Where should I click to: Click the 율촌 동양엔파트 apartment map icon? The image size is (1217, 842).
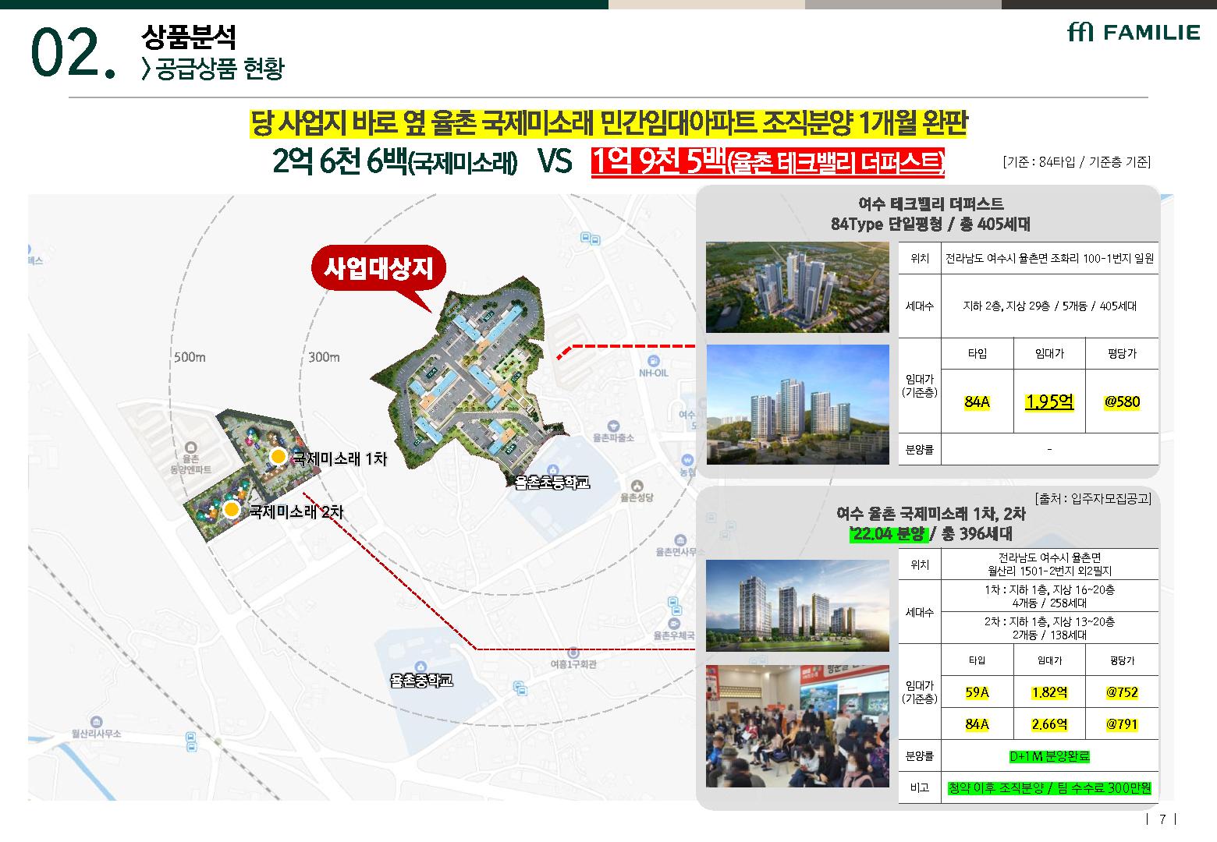[x=190, y=448]
